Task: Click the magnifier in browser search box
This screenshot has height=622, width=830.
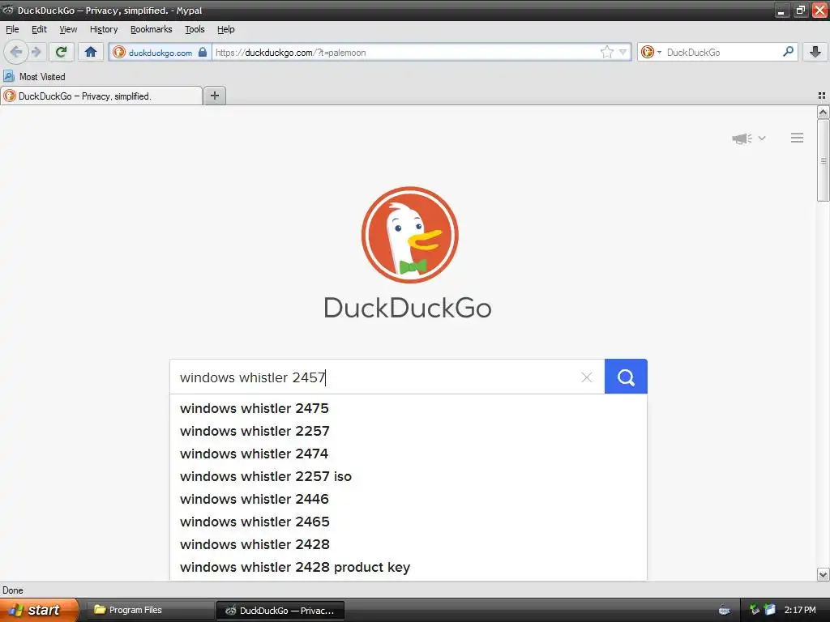Action: pyautogui.click(x=788, y=51)
